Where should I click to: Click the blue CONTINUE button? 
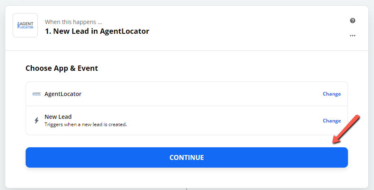click(187, 157)
